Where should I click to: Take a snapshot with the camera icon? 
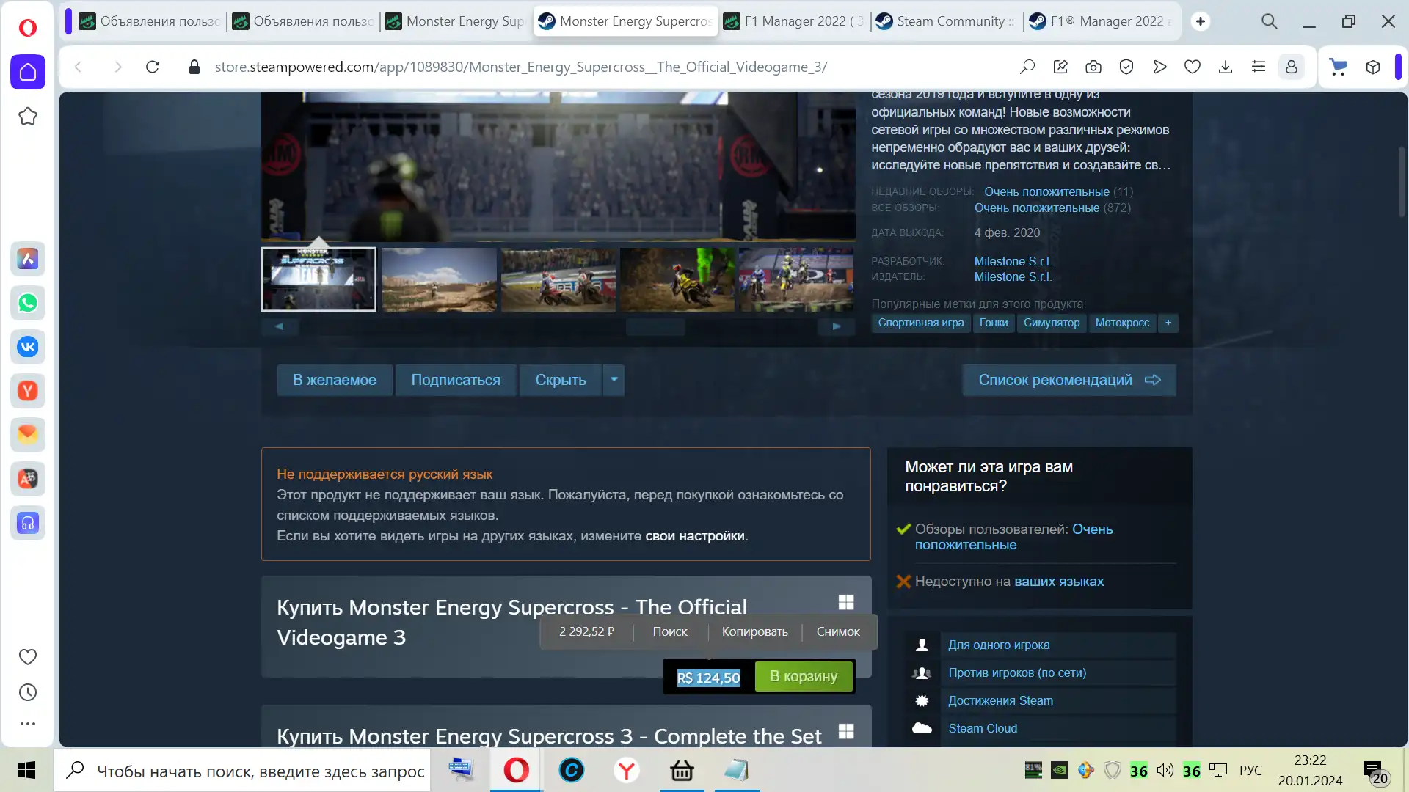[1093, 67]
